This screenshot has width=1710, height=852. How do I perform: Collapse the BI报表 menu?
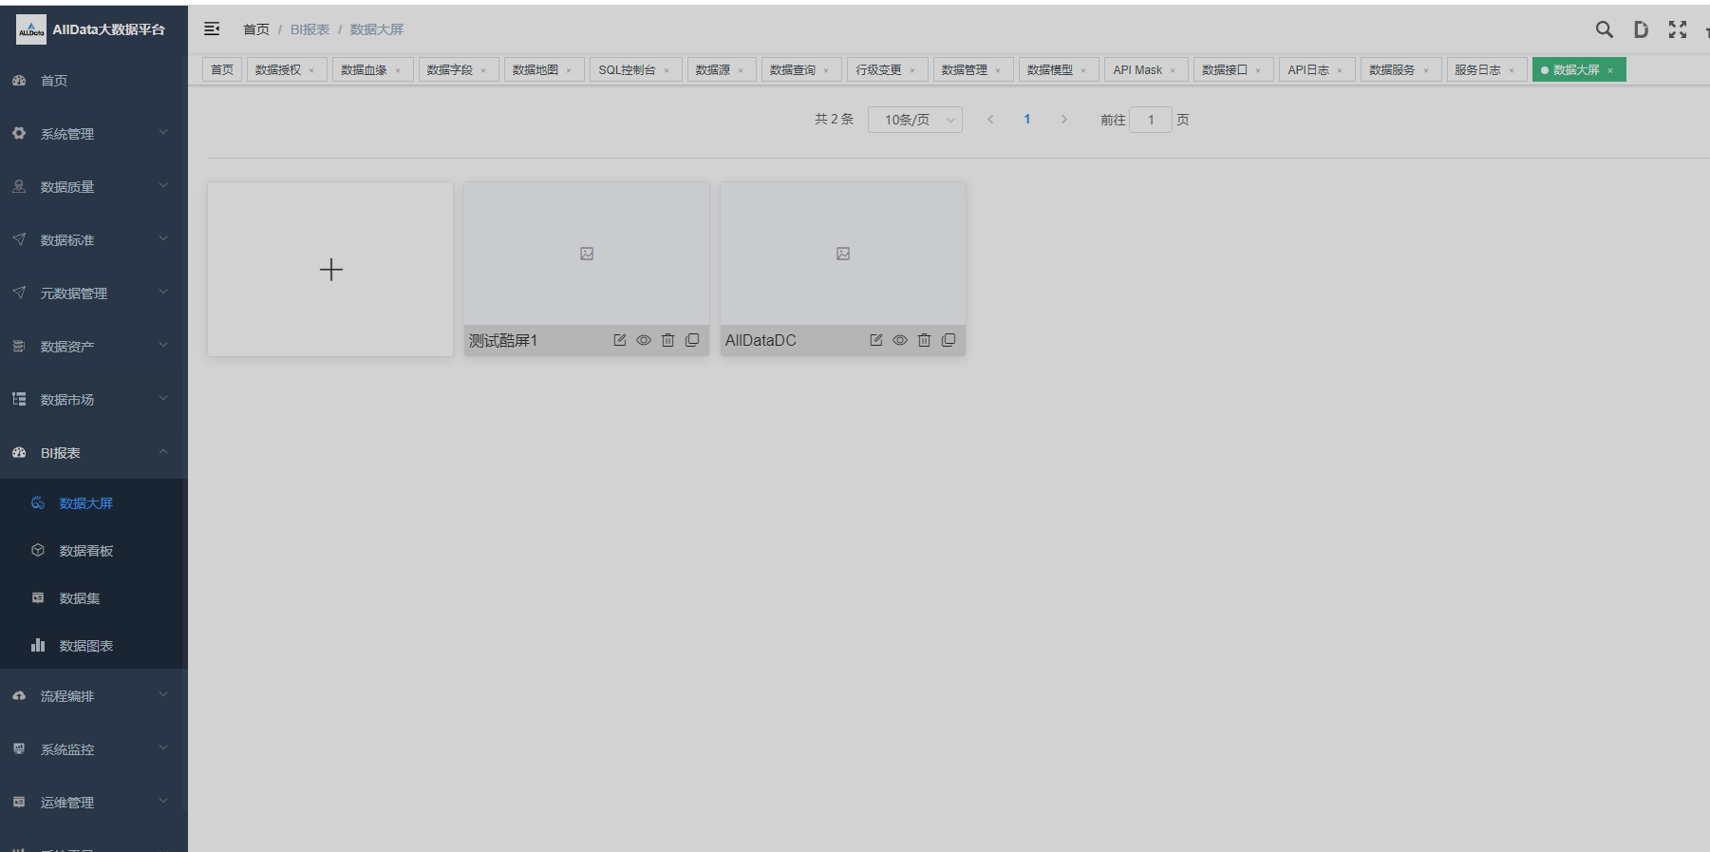94,453
